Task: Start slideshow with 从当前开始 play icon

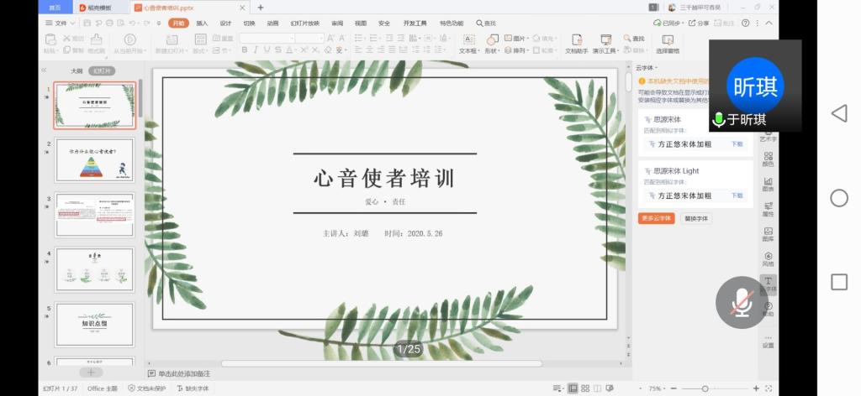Action: 130,39
